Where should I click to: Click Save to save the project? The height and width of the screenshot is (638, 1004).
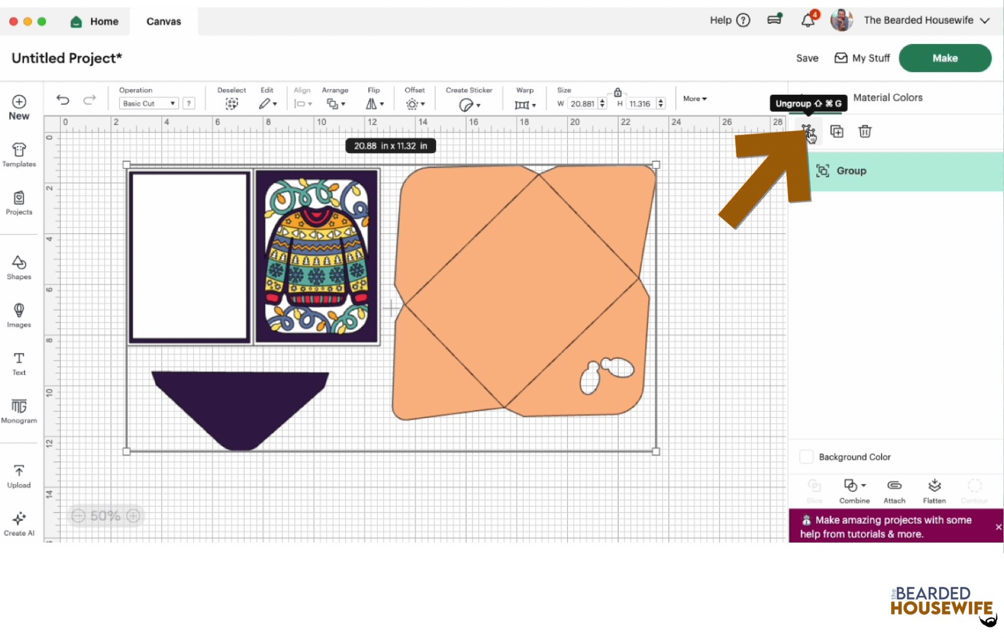(807, 58)
